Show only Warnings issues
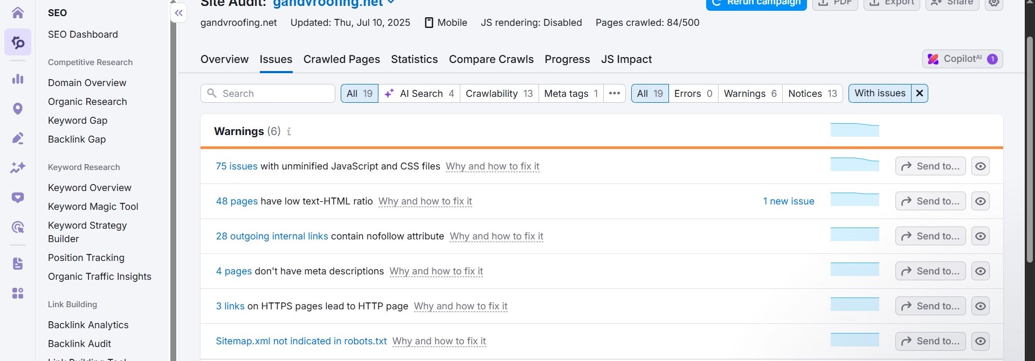Screen dimensions: 1035x361 pyautogui.click(x=750, y=93)
